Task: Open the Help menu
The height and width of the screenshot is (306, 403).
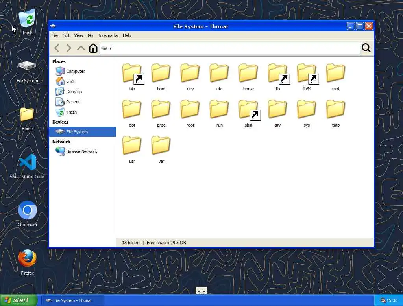Action: pyautogui.click(x=127, y=35)
